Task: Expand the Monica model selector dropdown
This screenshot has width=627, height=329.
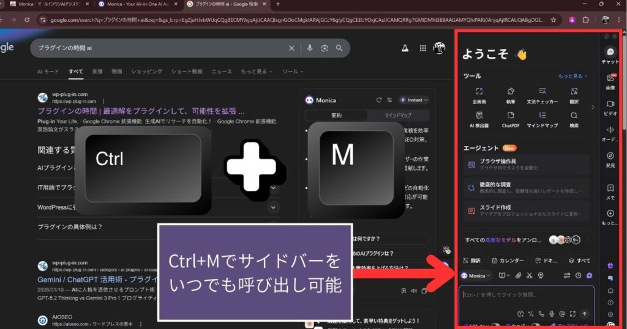Action: tap(476, 276)
